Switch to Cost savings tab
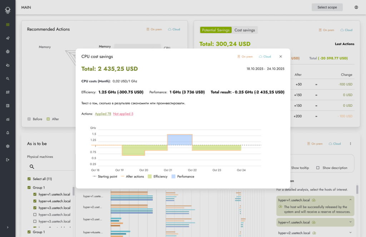366x237 pixels. tap(244, 30)
